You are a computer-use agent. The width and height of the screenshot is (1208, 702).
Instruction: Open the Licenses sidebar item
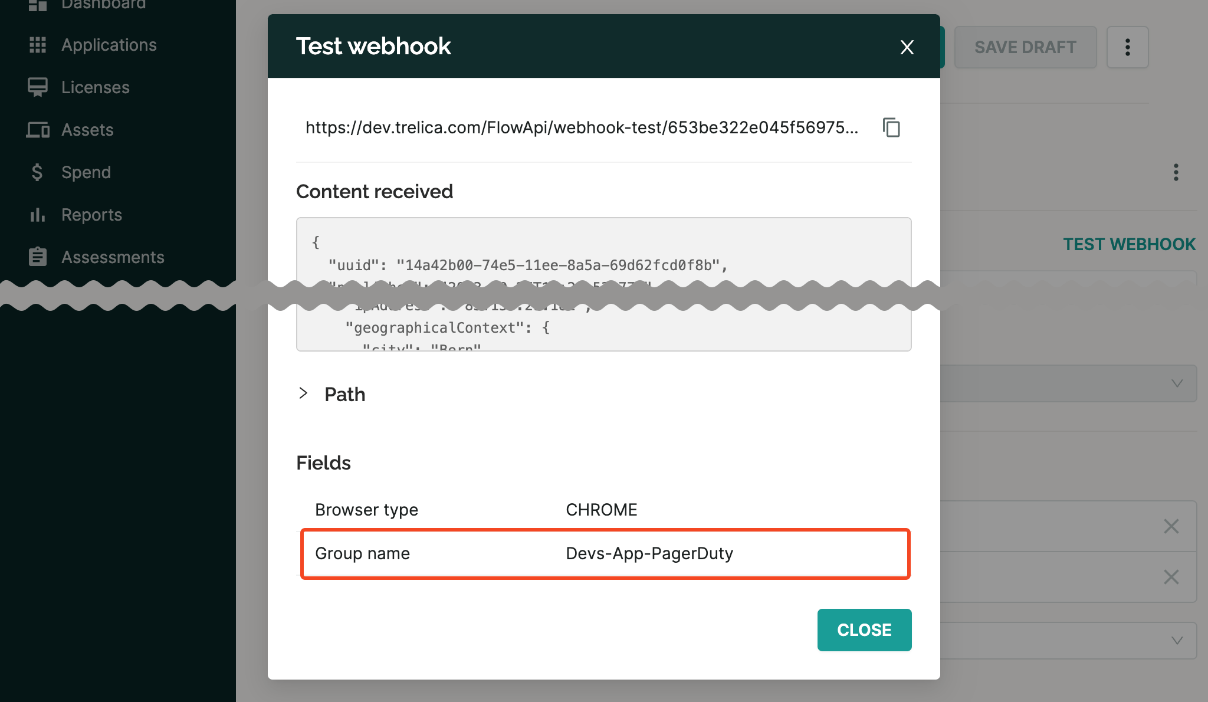(95, 87)
